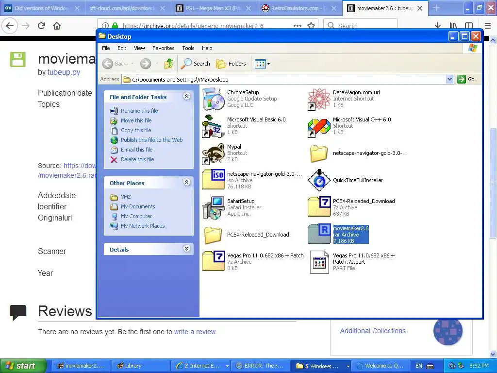Go to VM2 folder in Other Places
Viewport: 497px width, 373px height.
coord(126,197)
